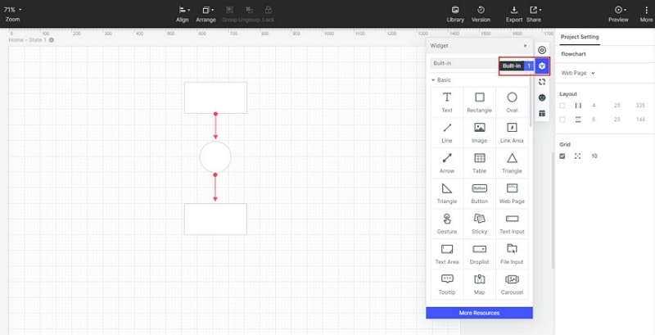Pick the Gesture widget
This screenshot has height=335, width=655.
coord(446,224)
